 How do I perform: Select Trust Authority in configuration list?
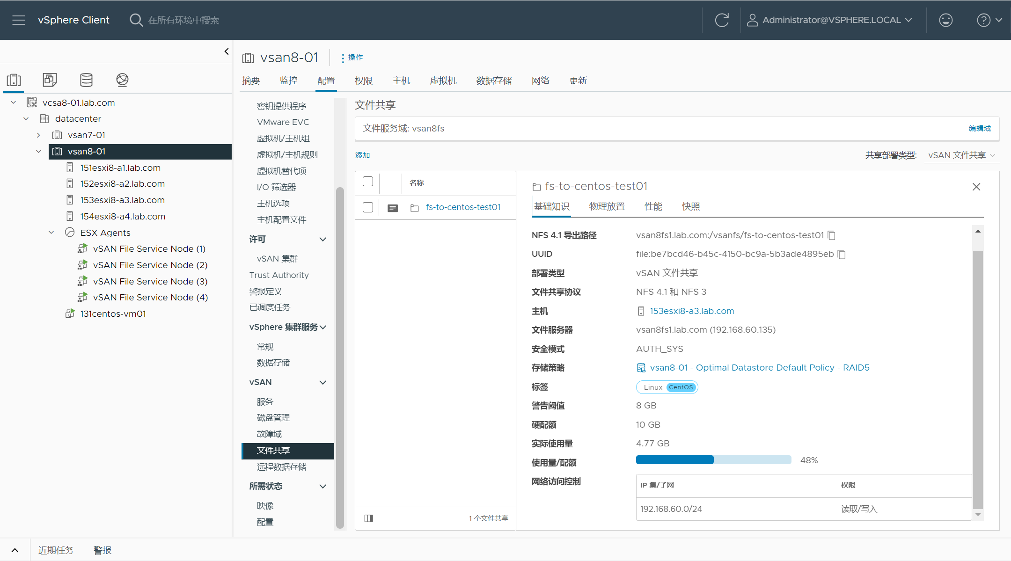tap(279, 275)
